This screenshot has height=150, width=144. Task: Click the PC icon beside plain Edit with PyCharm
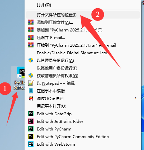point(31,129)
